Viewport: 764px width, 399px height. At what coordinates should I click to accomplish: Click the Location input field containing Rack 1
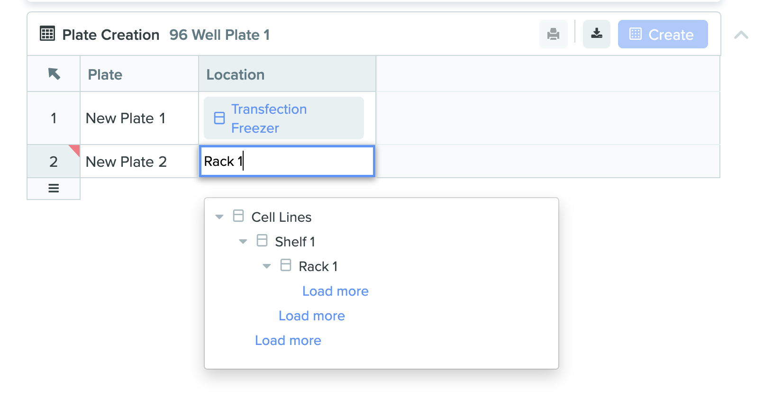click(x=287, y=162)
